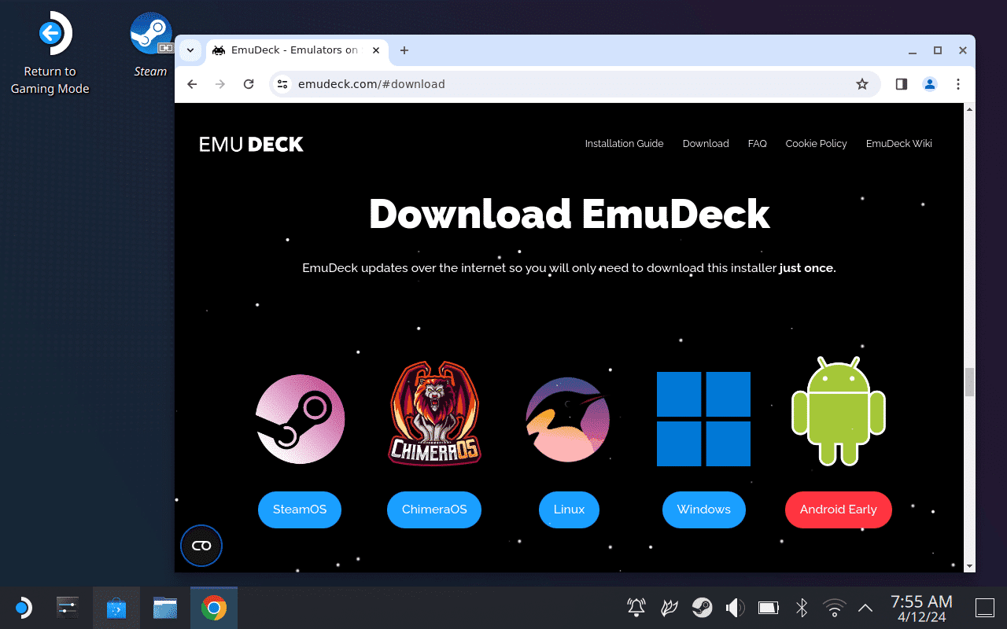Close the EmuDeck browser tab

coord(376,50)
